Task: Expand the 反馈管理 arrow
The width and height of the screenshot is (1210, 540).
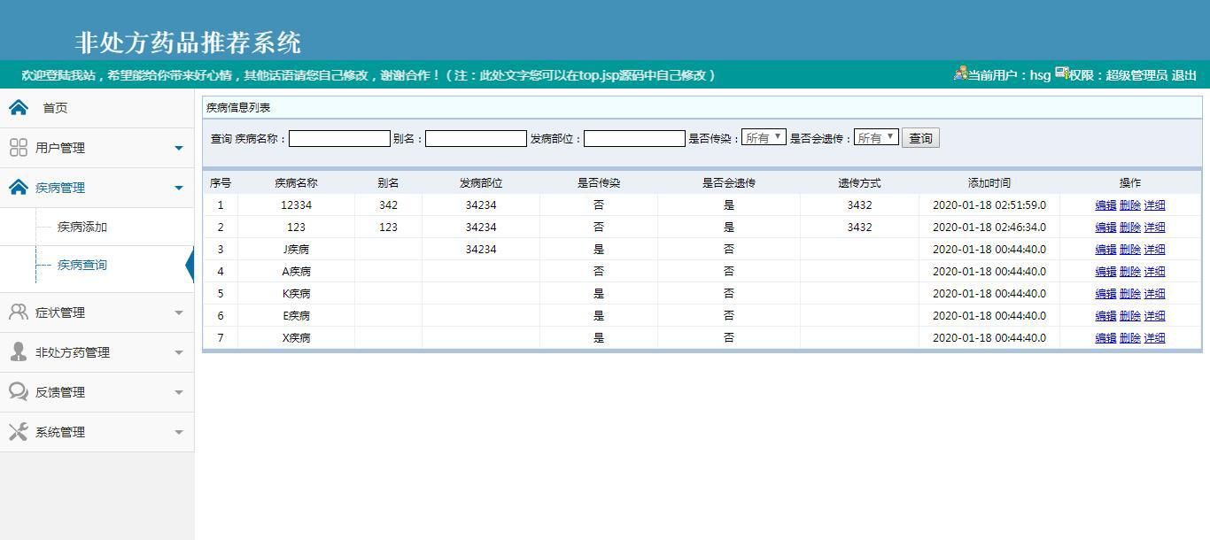Action: [x=179, y=392]
